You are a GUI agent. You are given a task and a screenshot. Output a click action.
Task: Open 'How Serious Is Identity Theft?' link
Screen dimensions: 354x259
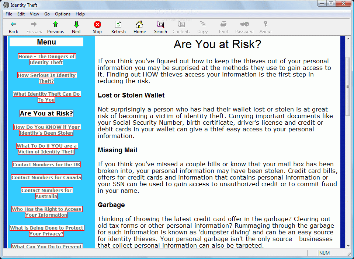click(47, 78)
